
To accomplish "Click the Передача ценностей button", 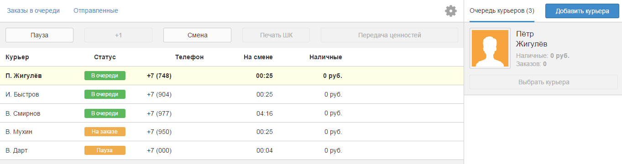I will click(x=389, y=35).
